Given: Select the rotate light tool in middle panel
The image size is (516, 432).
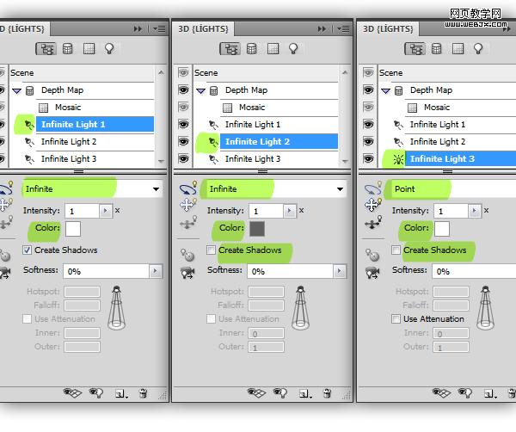Looking at the screenshot, I should pyautogui.click(x=188, y=188).
